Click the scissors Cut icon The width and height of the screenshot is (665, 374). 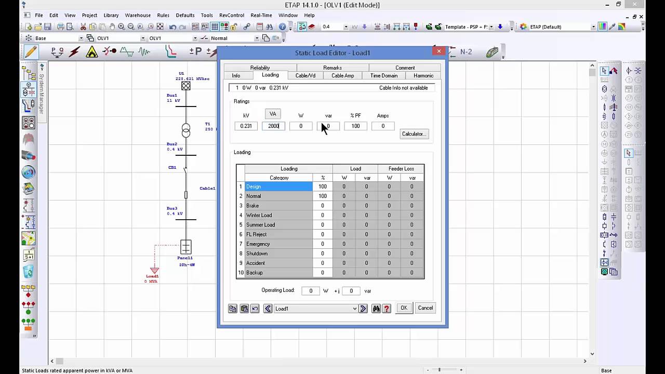[x=83, y=26]
